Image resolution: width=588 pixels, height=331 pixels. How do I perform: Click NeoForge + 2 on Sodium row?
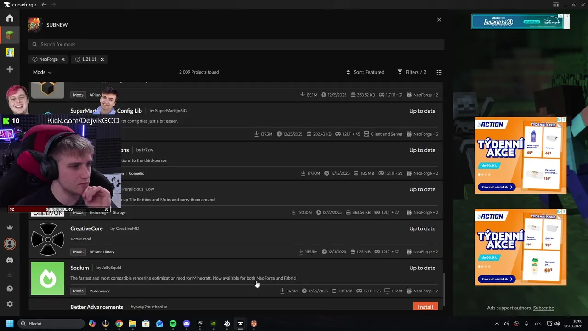(x=422, y=291)
